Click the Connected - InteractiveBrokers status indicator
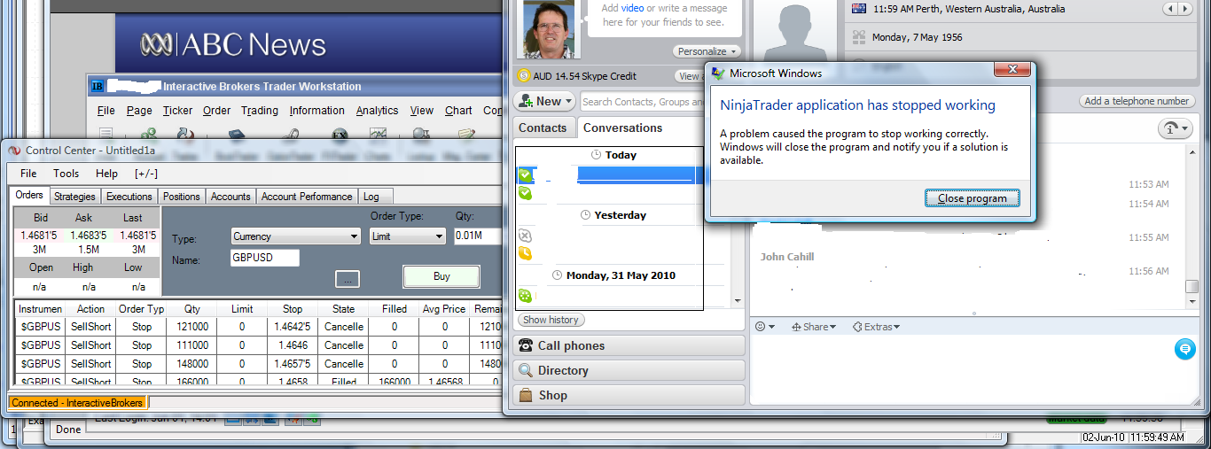Screen dimensions: 1211x449 tap(77, 402)
